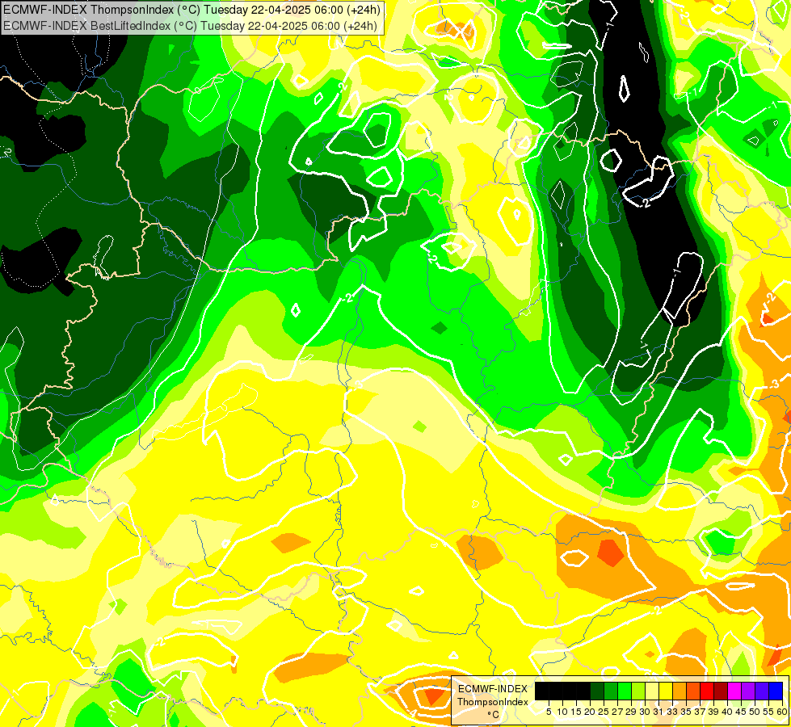The height and width of the screenshot is (727, 791).
Task: Click the 'ECMWF-INDEX BestLiftedIndex' title line
Action: [190, 26]
